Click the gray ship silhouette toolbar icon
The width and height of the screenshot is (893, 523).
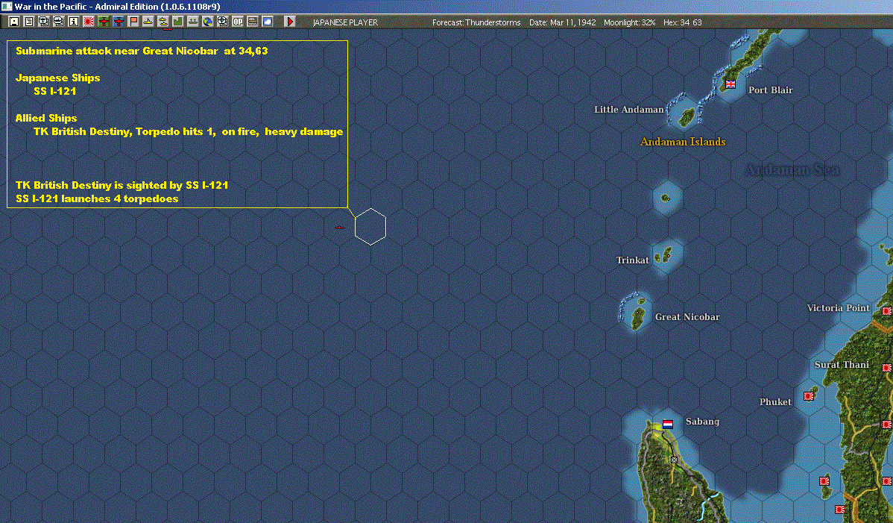tap(193, 22)
